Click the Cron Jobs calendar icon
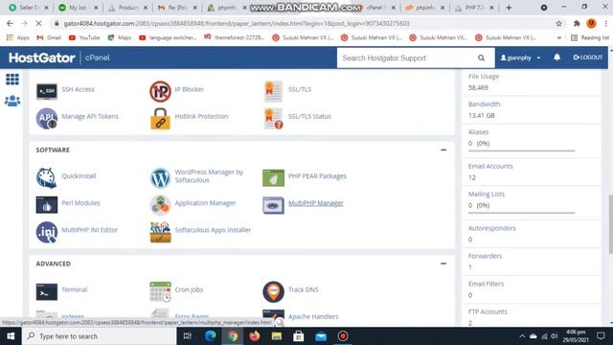The image size is (613, 345). pos(160,291)
